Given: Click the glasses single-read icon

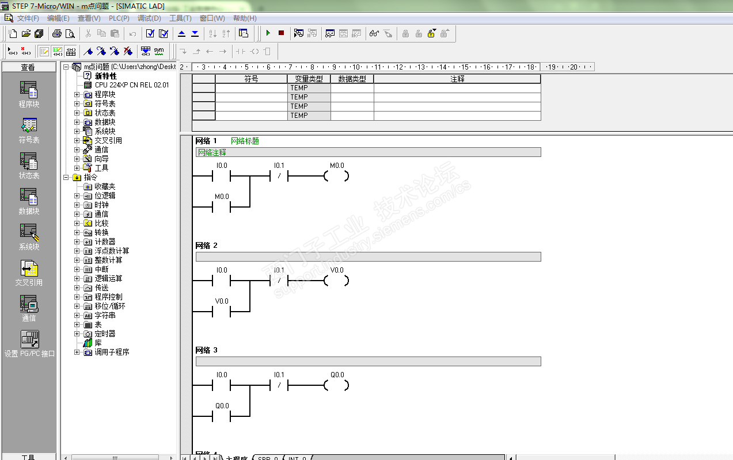Looking at the screenshot, I should click(x=374, y=33).
